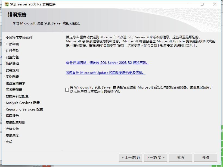Select 安装配置规则 step in sidebar

[x=15, y=122]
